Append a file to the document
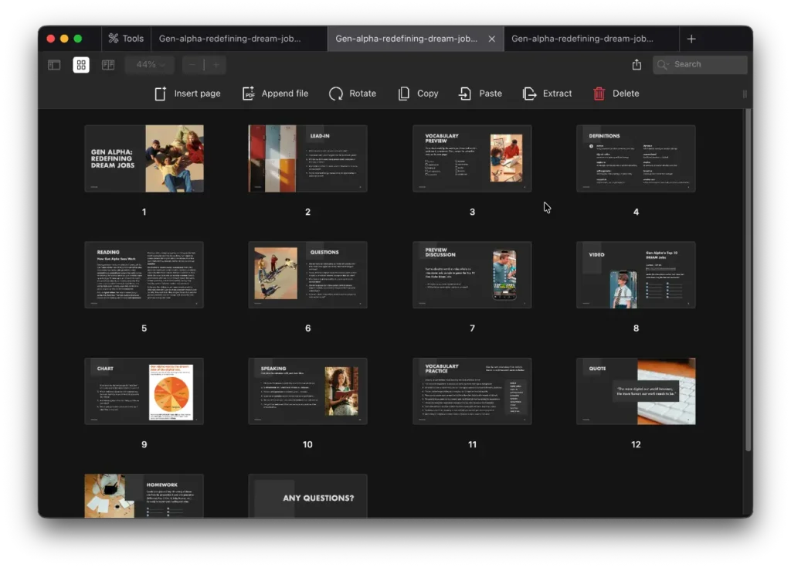The height and width of the screenshot is (568, 791). point(275,93)
